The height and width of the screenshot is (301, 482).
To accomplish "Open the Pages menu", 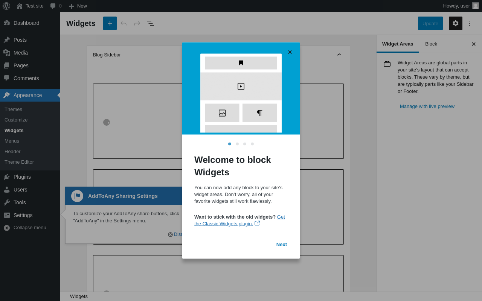I will [30, 65].
